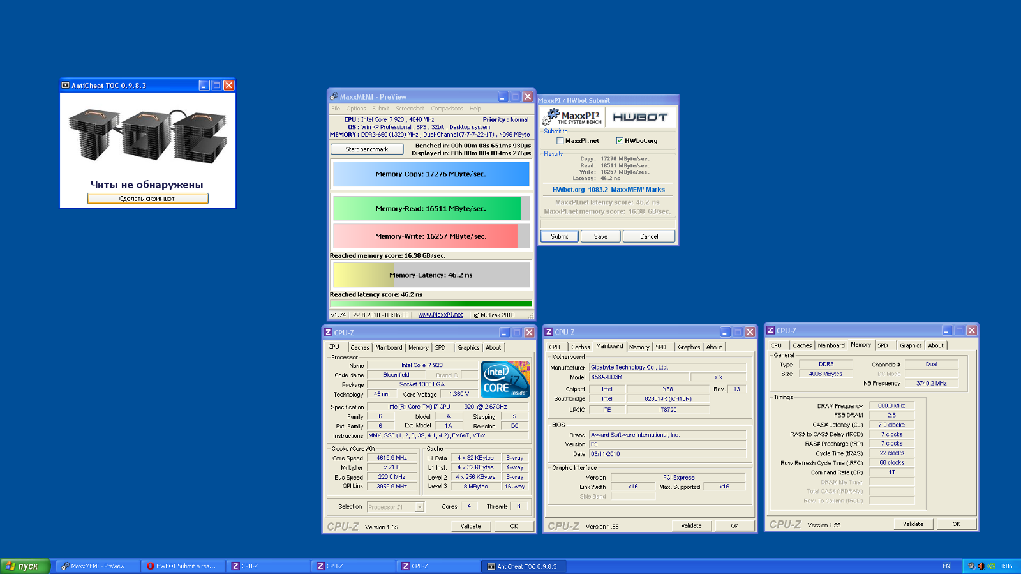Click the 660.0 MHz DRAM Frequency value
1021x574 pixels.
click(891, 406)
